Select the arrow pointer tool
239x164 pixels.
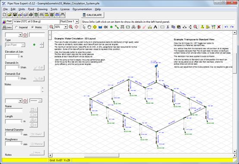[84, 27]
